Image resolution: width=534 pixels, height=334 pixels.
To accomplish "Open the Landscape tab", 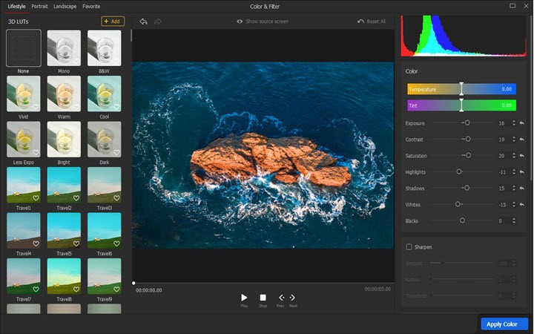I will coord(65,6).
